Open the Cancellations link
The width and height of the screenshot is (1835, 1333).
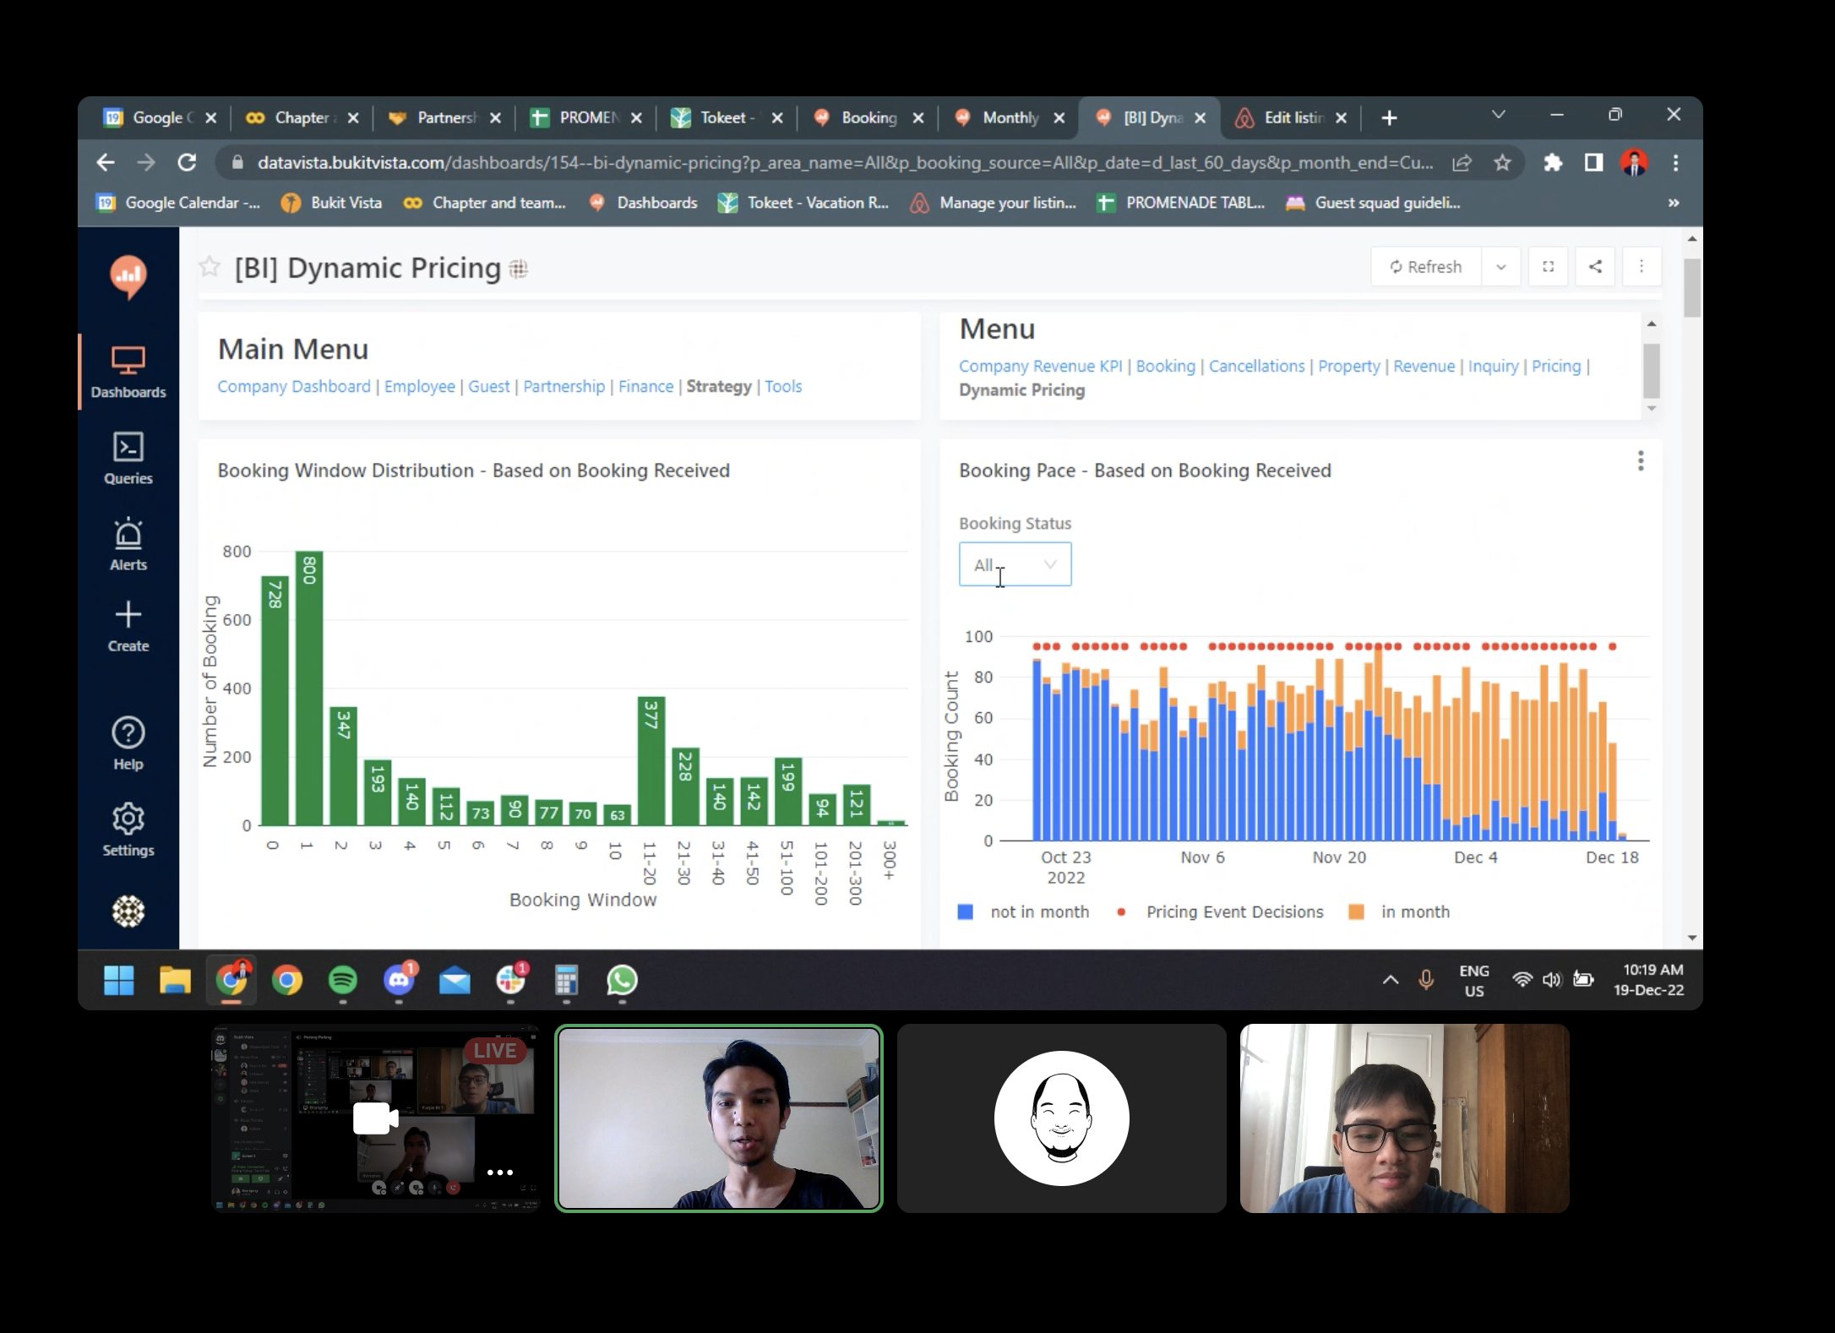1257,366
